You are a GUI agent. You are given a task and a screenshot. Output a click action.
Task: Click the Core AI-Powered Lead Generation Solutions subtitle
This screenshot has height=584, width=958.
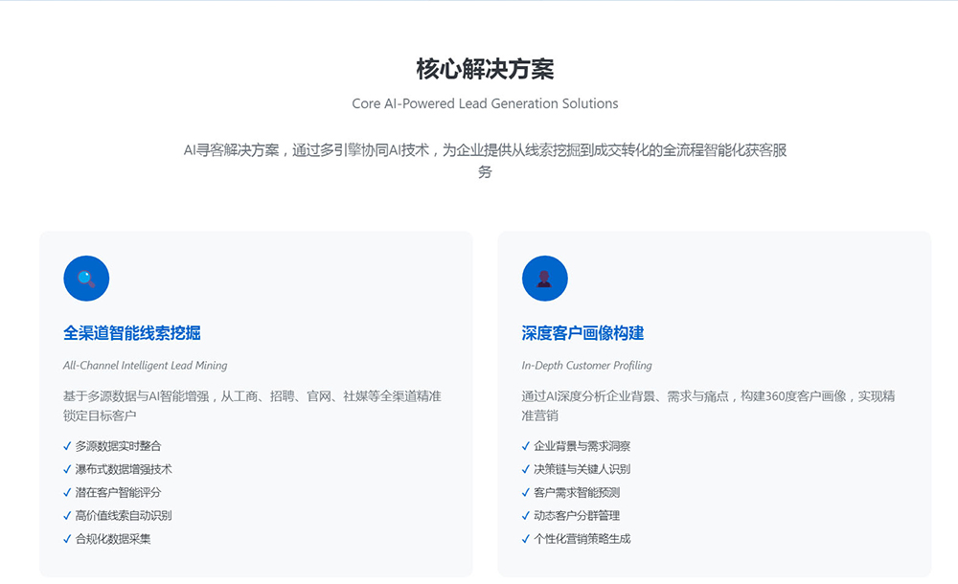[x=483, y=103]
